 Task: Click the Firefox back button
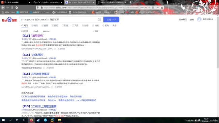pyautogui.click(x=3, y=7)
